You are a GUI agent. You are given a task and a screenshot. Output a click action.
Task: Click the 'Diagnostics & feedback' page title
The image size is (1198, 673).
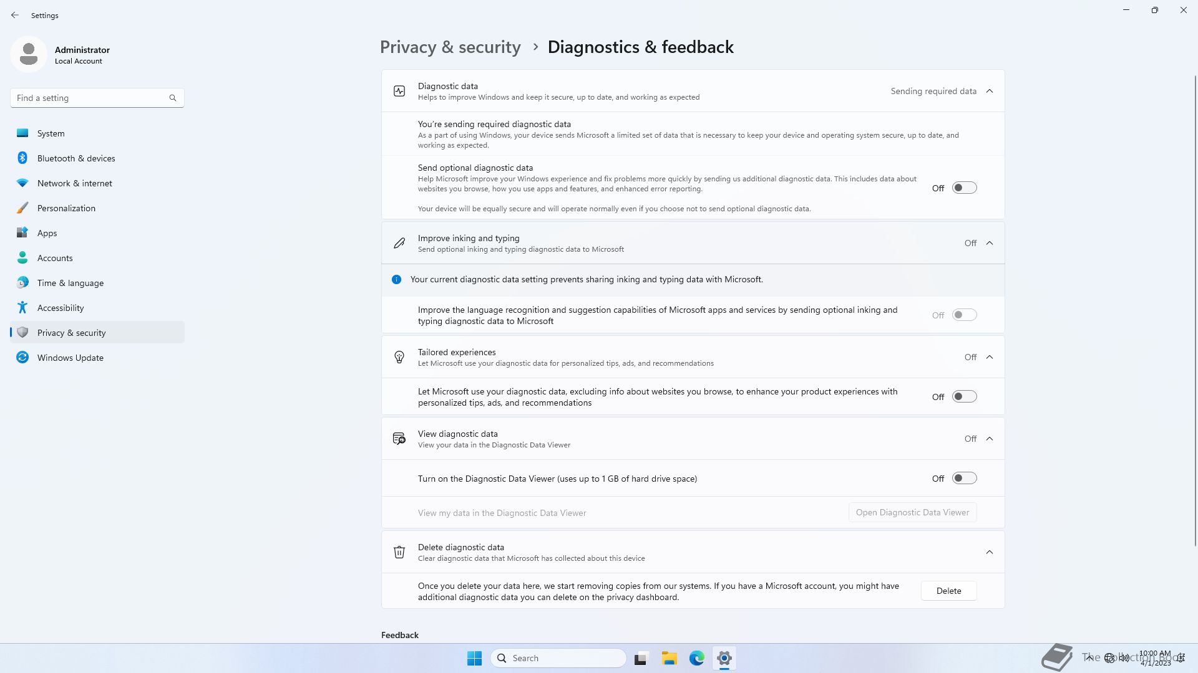pyautogui.click(x=641, y=47)
